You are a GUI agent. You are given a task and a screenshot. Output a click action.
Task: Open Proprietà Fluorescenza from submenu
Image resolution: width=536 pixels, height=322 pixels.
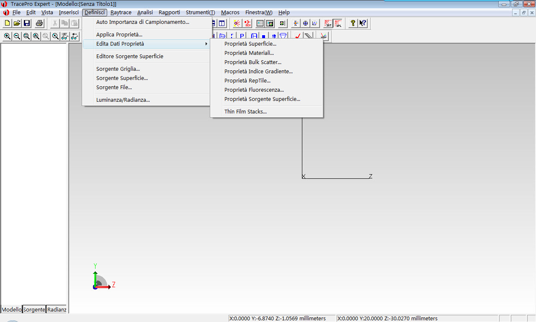pyautogui.click(x=267, y=90)
